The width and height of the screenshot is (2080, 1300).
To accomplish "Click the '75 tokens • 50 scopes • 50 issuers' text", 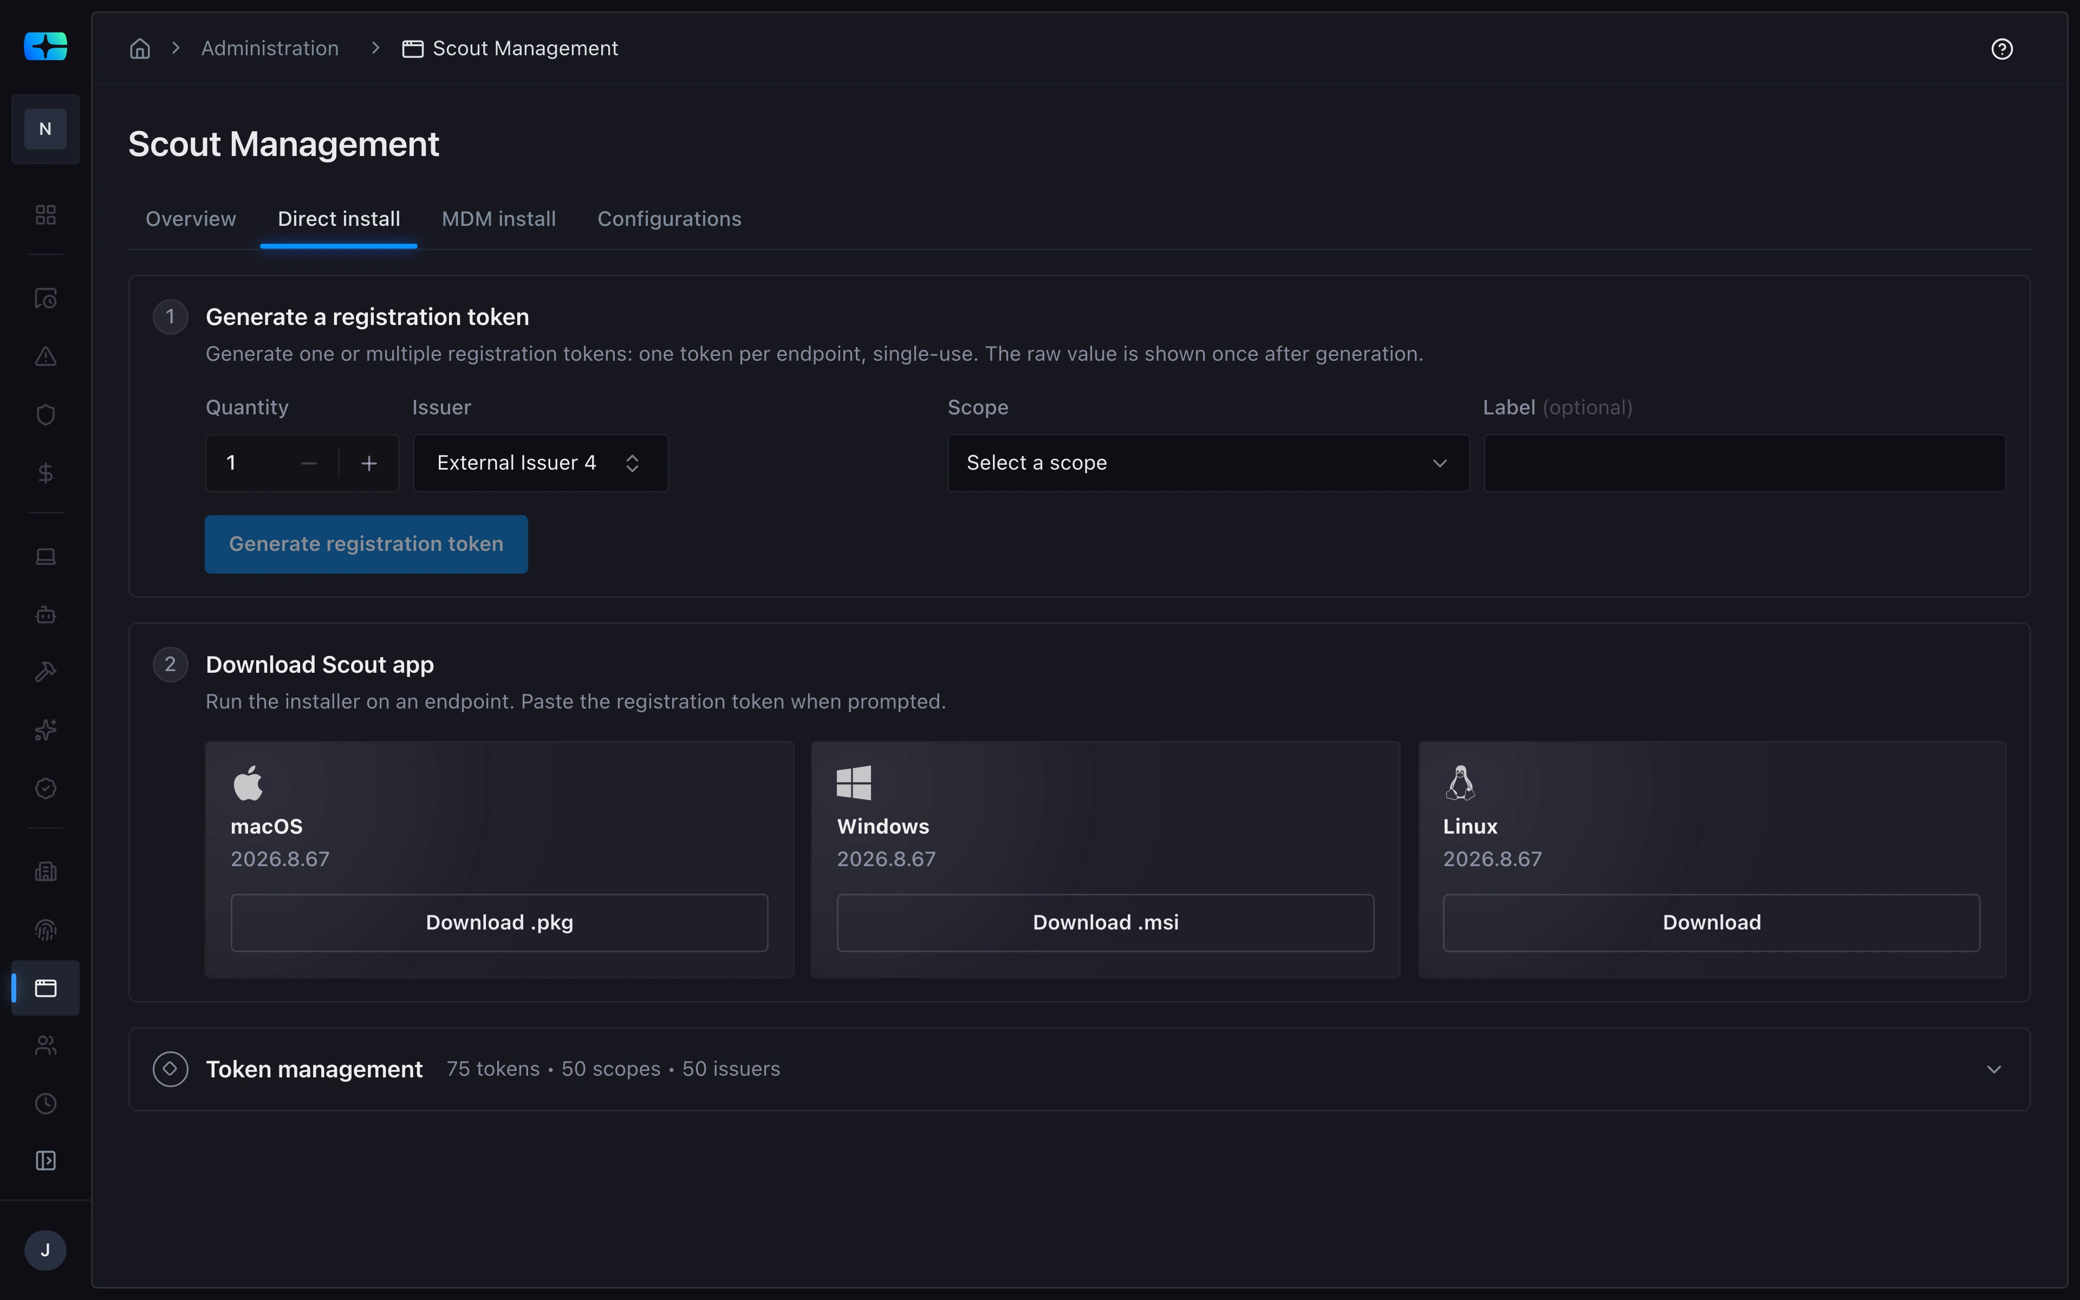I will pyautogui.click(x=613, y=1069).
